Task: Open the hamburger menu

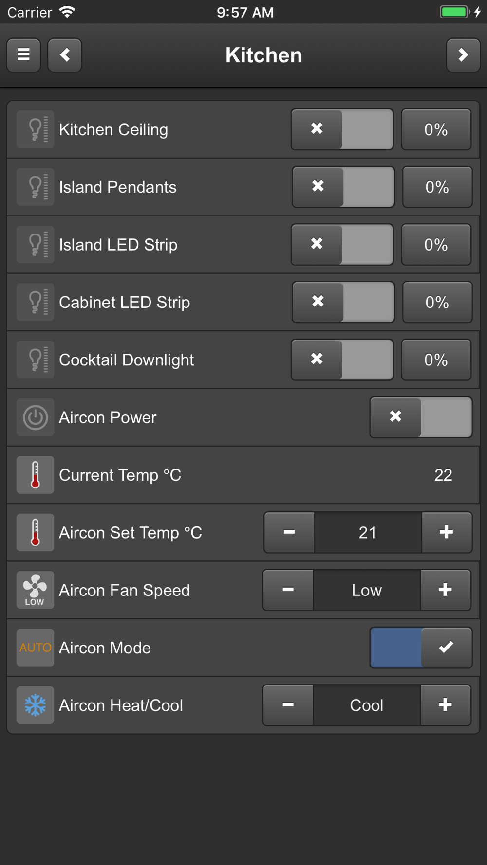Action: click(23, 55)
